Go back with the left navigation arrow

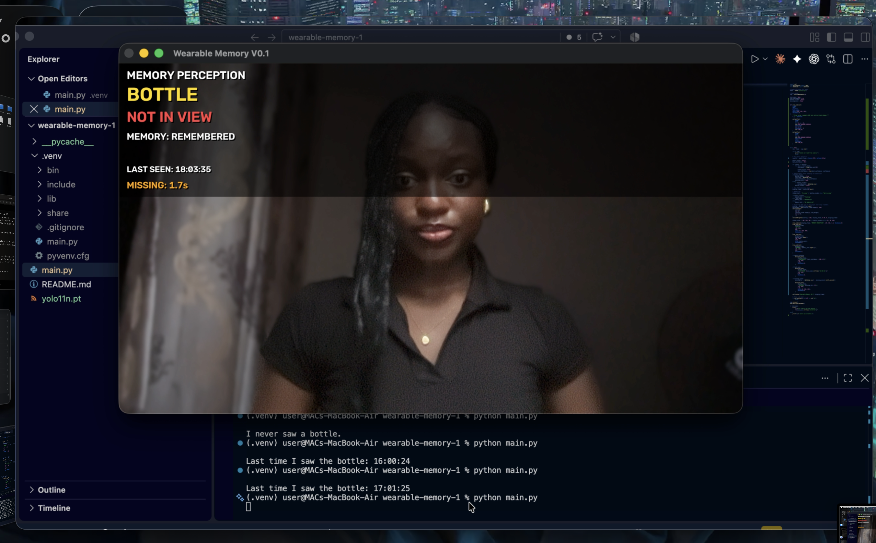[255, 37]
